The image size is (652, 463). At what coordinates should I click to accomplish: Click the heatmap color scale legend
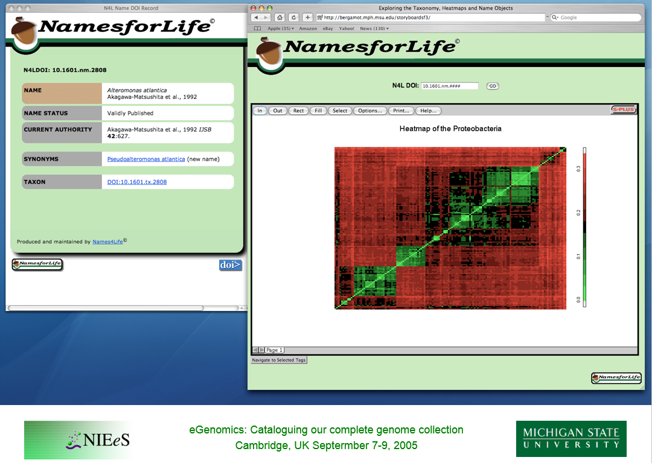click(x=584, y=227)
